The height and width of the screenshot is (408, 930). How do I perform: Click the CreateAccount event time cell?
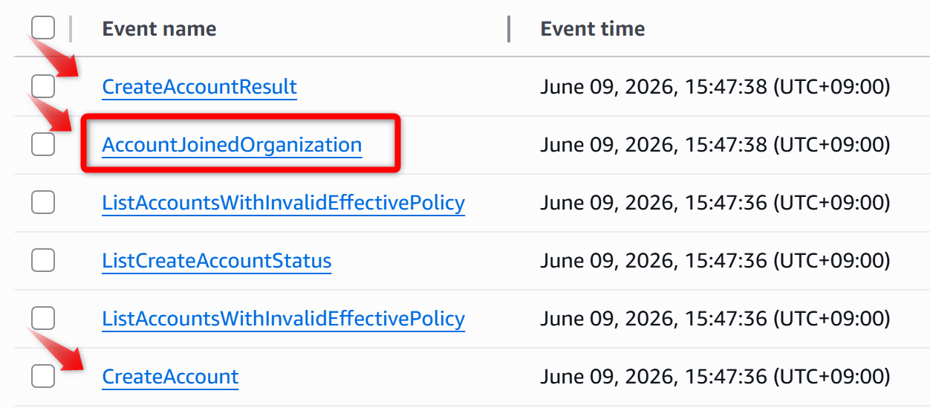coord(715,377)
